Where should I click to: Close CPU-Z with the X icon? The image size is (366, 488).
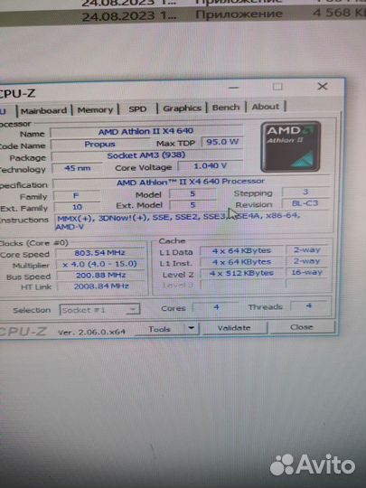point(323,86)
